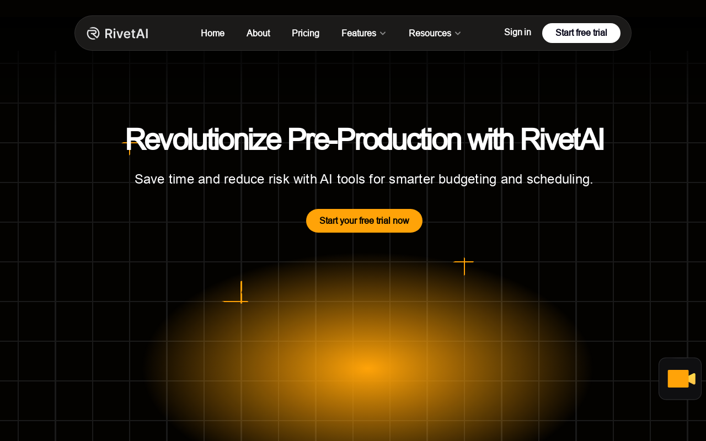Viewport: 706px width, 441px height.
Task: Click the Revolutionize Pre-Production with RivetAI headline
Action: click(x=364, y=139)
